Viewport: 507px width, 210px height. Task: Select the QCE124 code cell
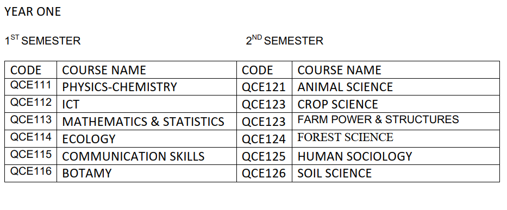[264, 138]
